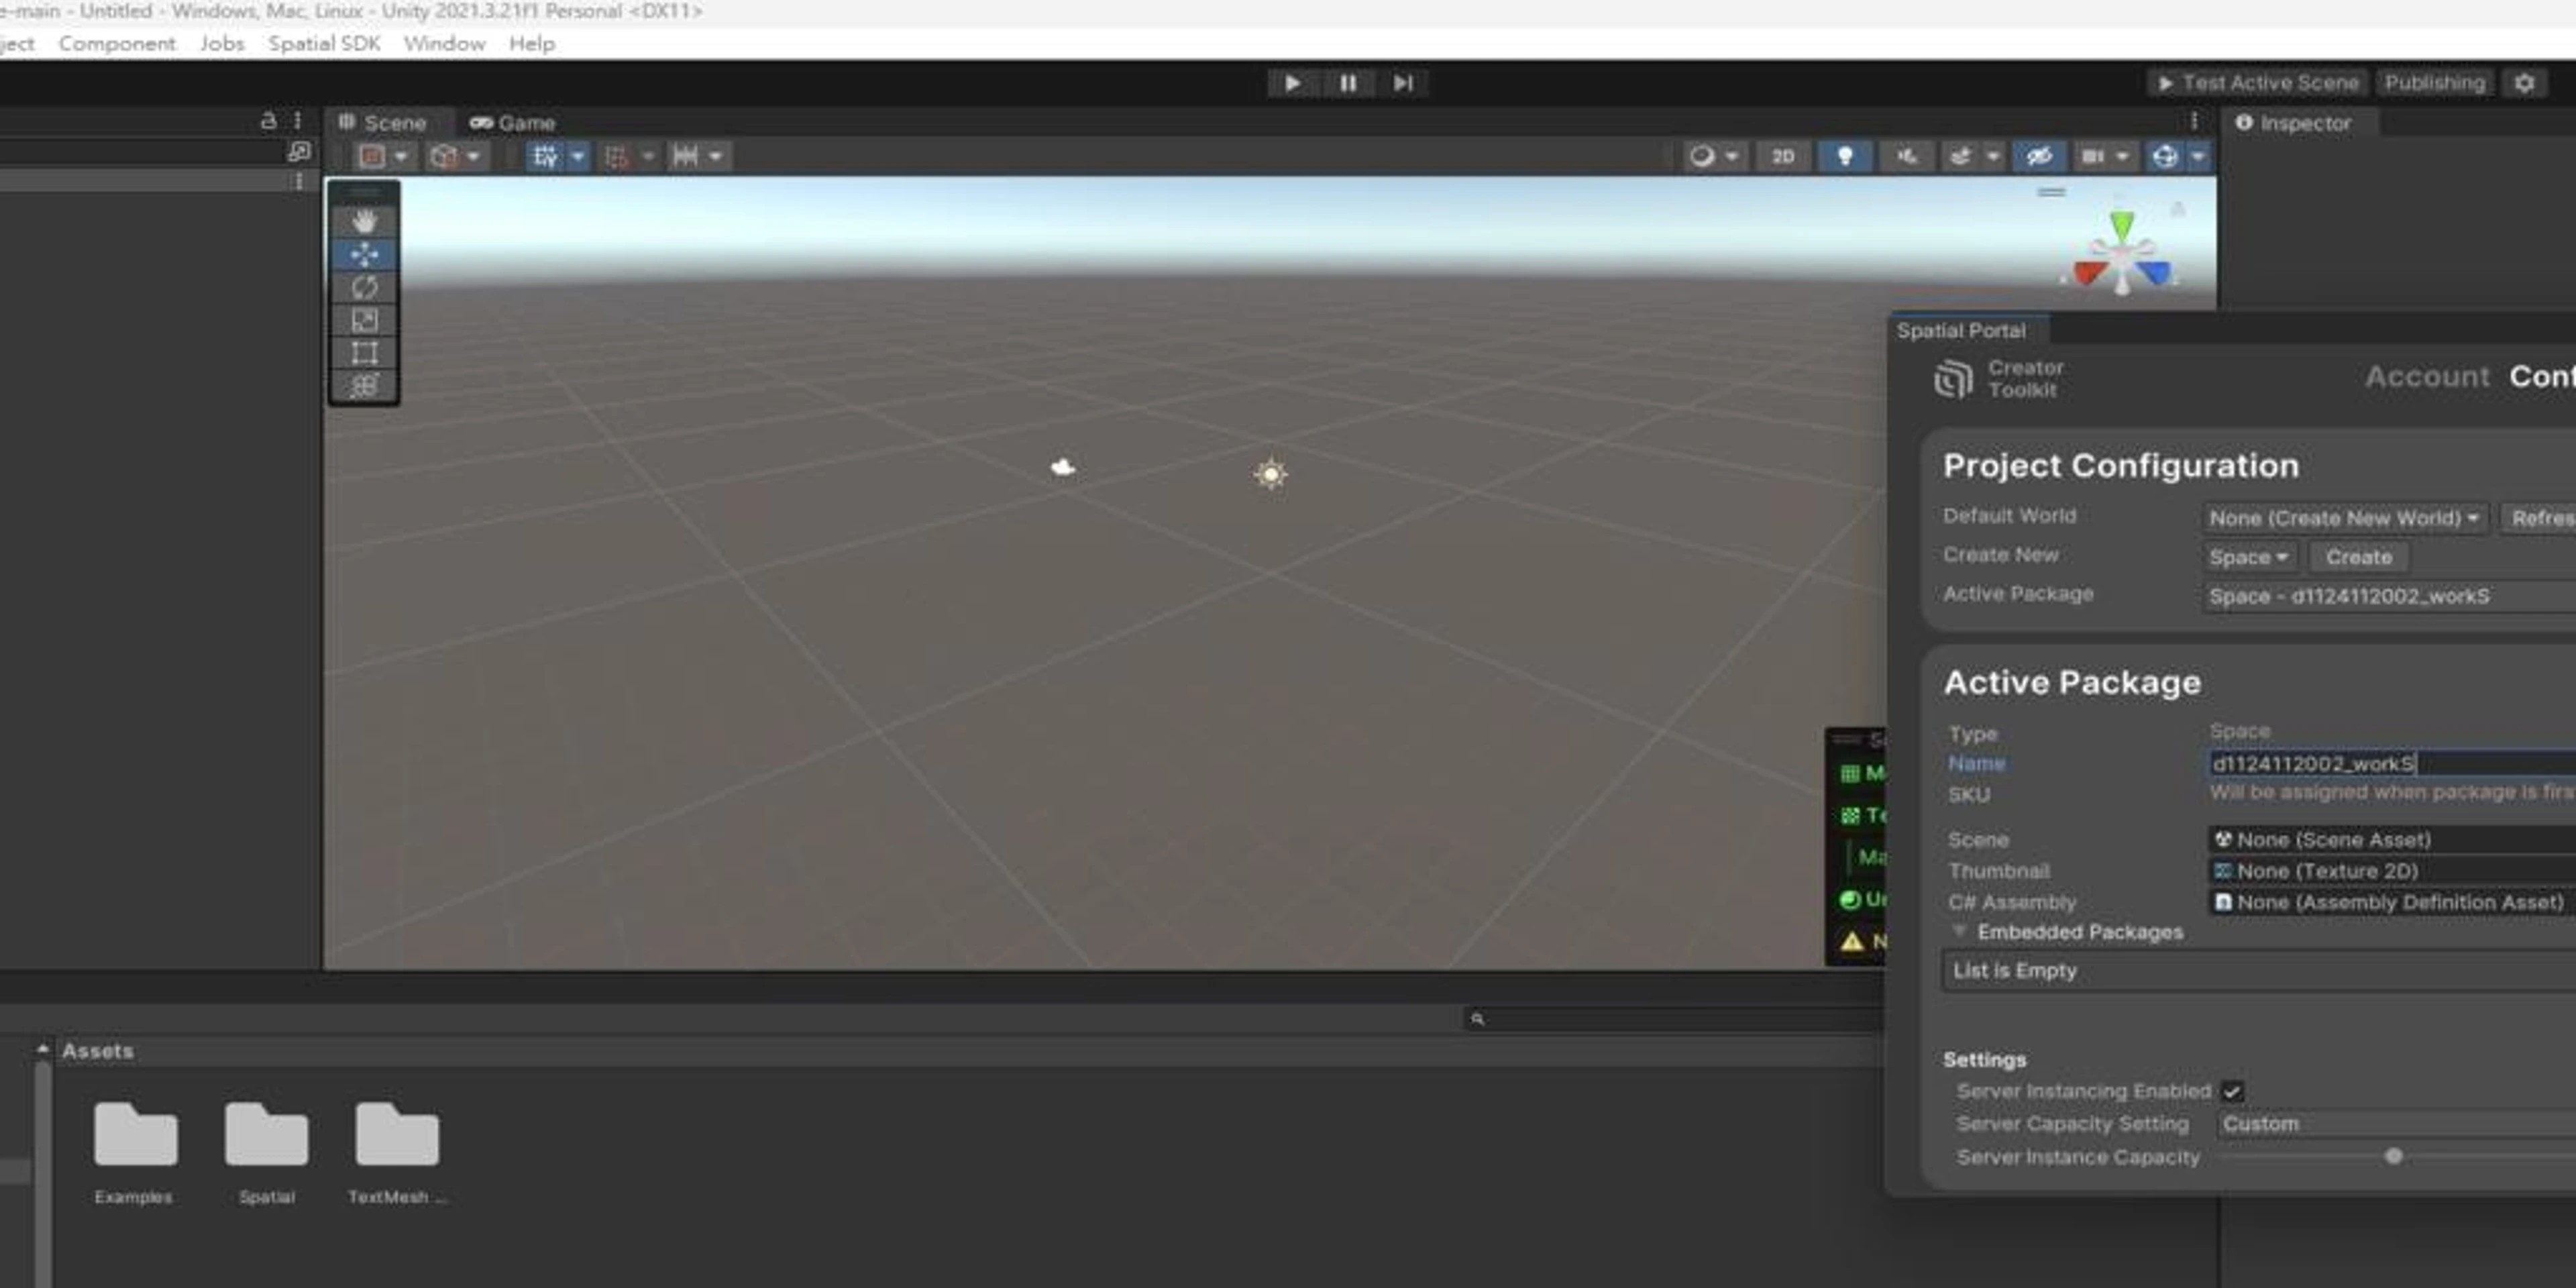Click the scene camera settings icon

click(2092, 156)
